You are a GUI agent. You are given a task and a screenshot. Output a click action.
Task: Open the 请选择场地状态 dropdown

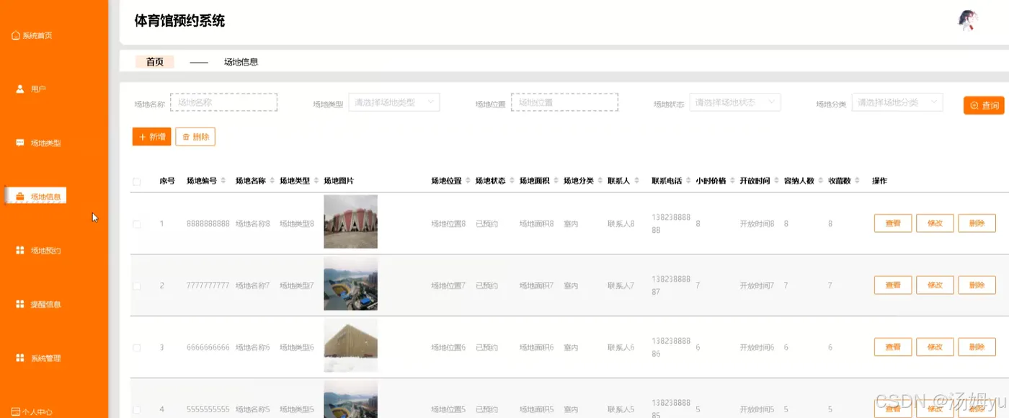(735, 102)
